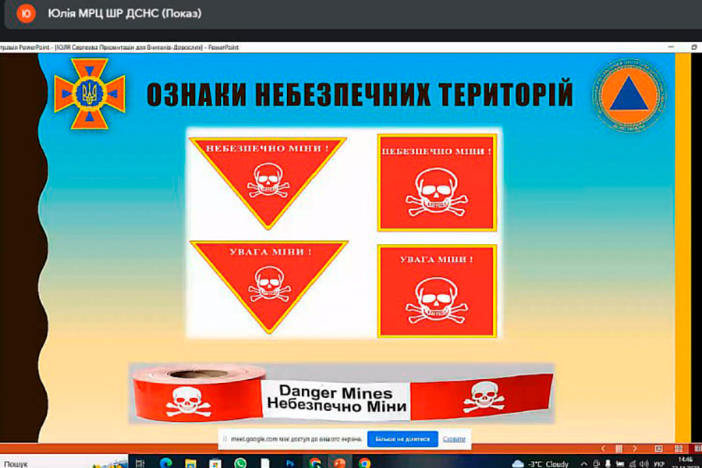Open the weather widget showing -3°C Cloudy
The width and height of the screenshot is (702, 468).
[x=540, y=464]
